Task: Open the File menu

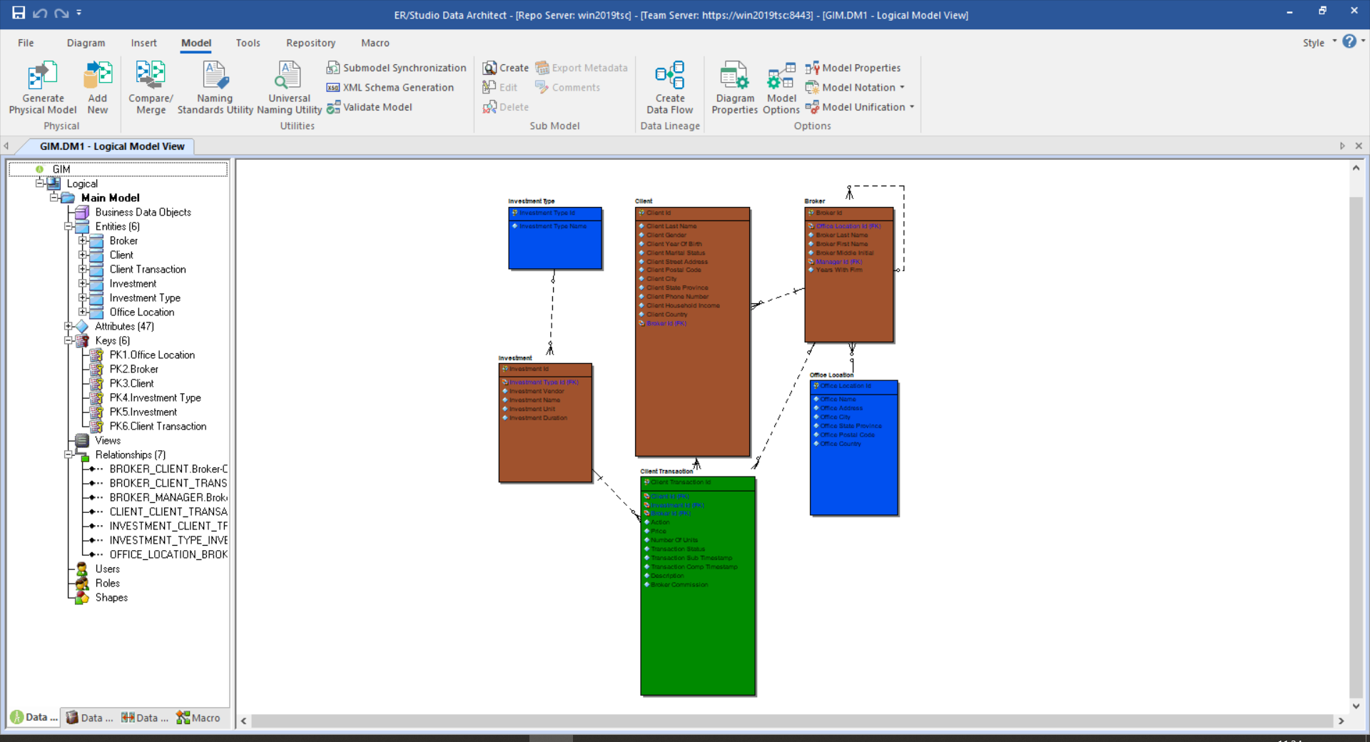Action: click(x=26, y=43)
